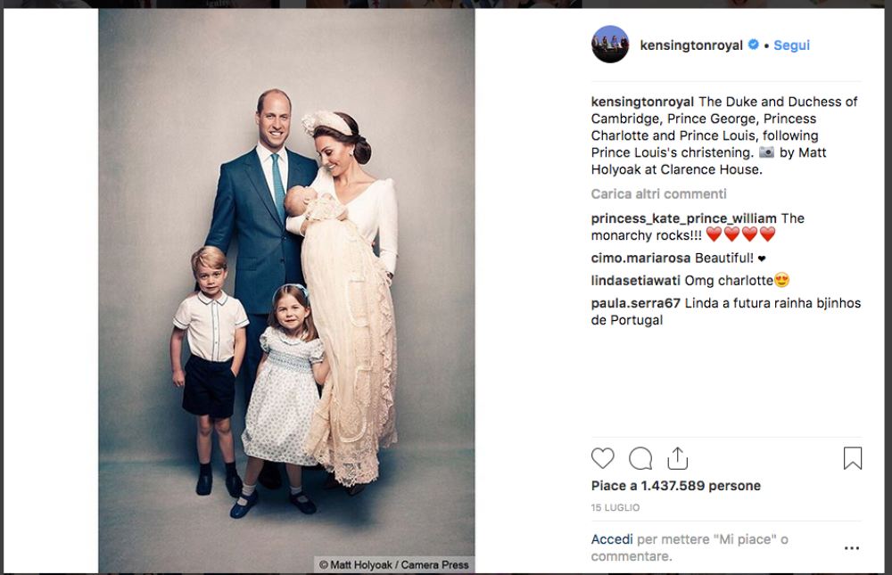
Task: Toggle the bookmark save icon
Action: click(853, 458)
